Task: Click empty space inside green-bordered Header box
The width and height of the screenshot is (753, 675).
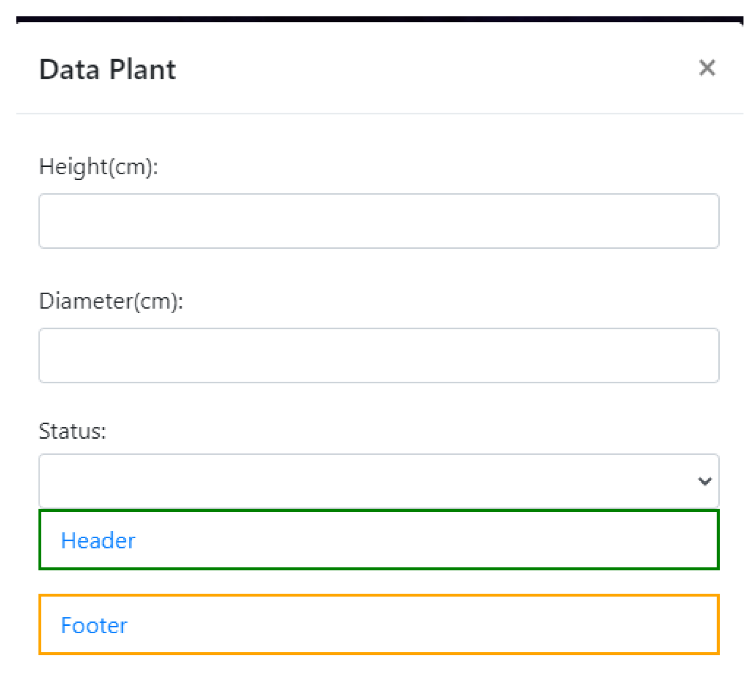Action: tap(423, 540)
